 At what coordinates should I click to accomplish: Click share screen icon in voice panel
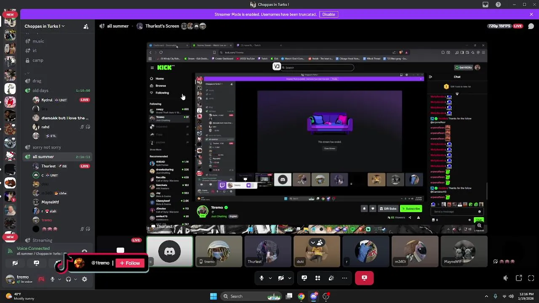coord(36,263)
